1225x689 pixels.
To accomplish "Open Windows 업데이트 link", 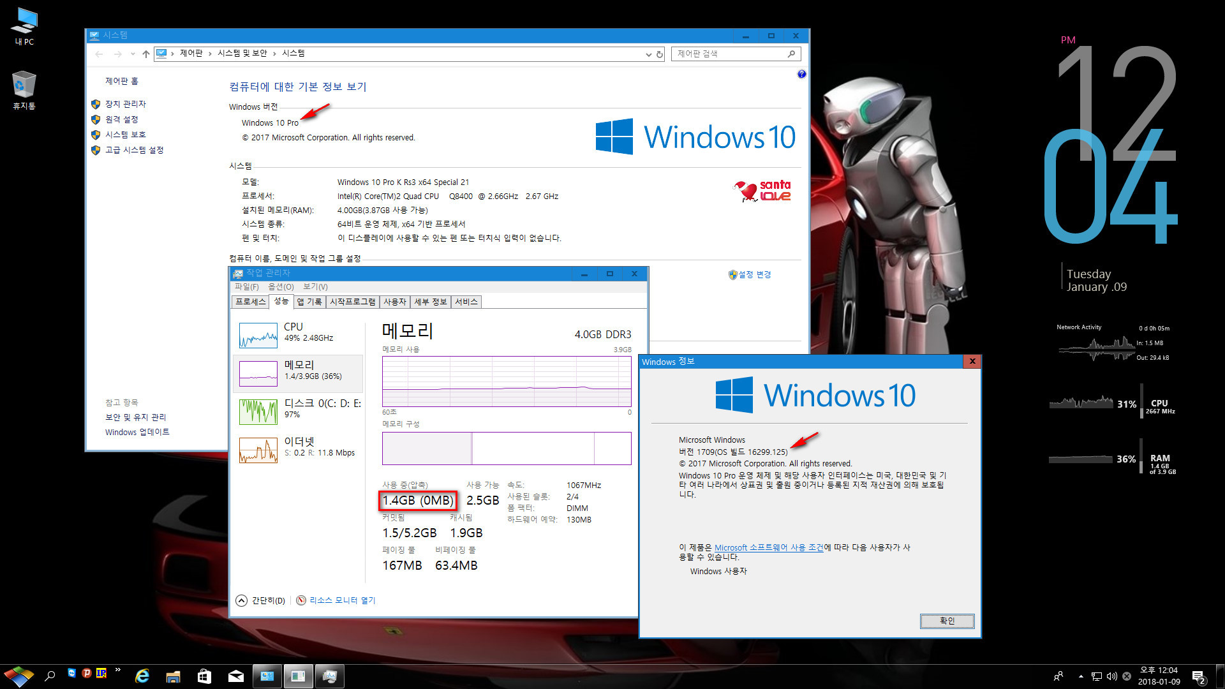I will coord(137,432).
